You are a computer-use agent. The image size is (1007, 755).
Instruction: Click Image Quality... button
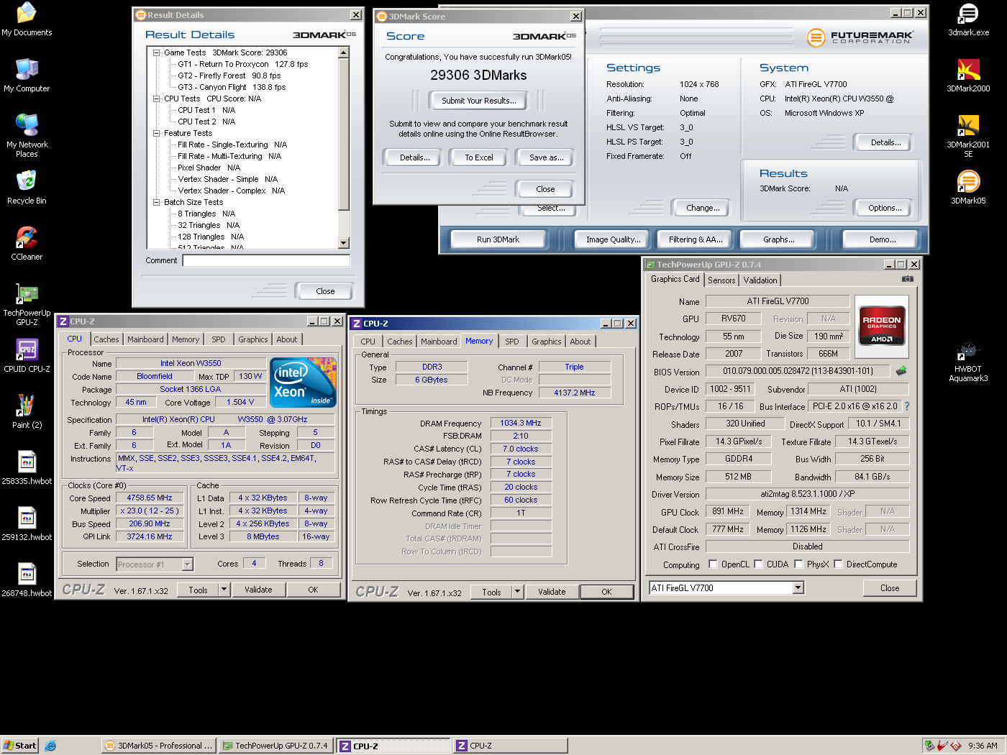[x=613, y=239]
